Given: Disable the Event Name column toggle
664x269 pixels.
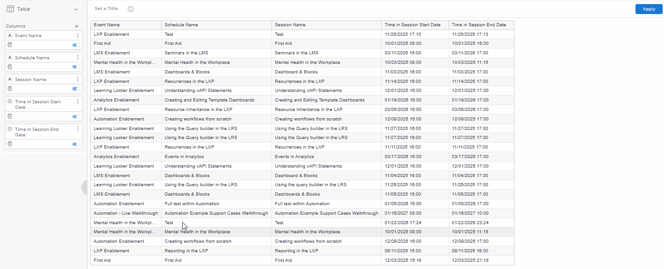Looking at the screenshot, I should 76,45.
